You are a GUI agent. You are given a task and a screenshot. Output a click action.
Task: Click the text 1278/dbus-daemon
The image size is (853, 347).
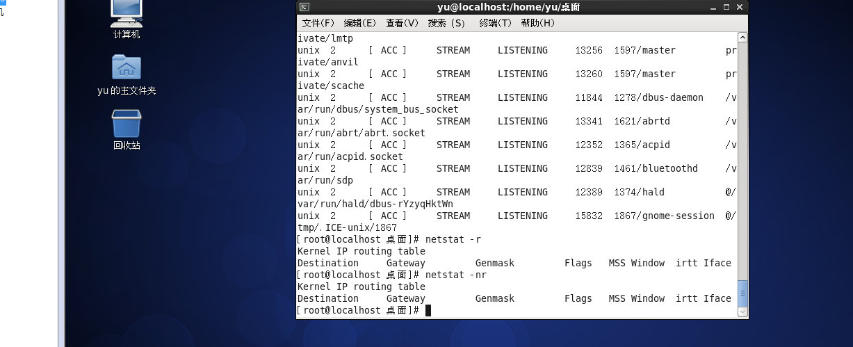coord(659,97)
